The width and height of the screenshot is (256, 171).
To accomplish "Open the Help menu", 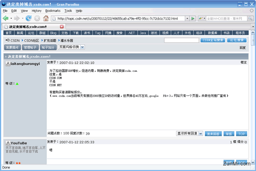I will tap(79, 11).
